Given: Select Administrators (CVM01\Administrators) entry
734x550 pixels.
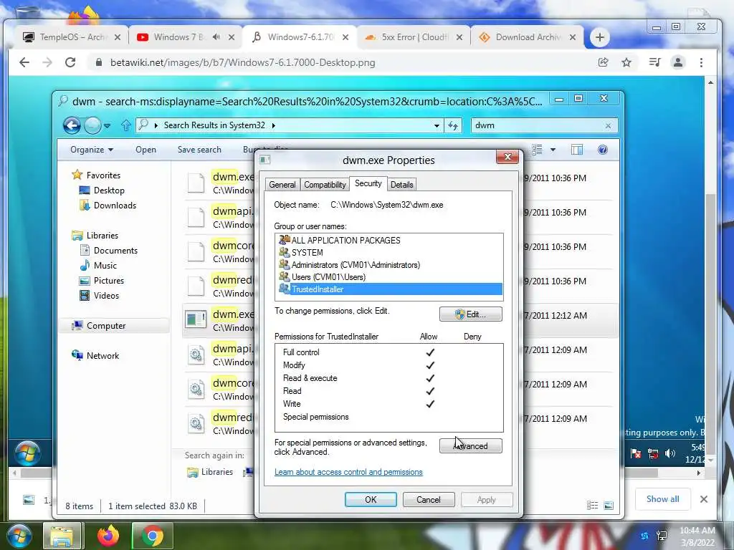Looking at the screenshot, I should point(350,265).
